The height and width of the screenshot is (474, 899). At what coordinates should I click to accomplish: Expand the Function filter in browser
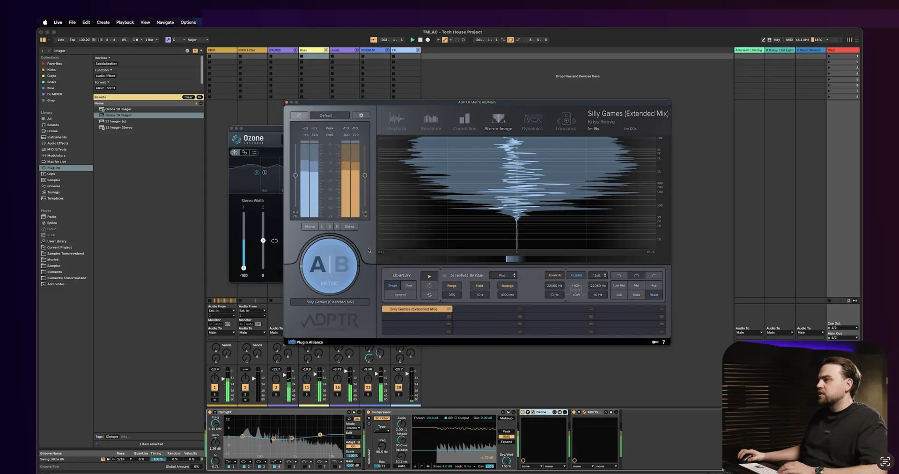point(103,70)
